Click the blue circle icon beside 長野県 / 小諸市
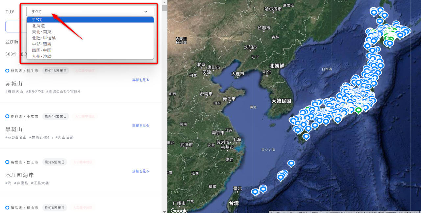This screenshot has width=421, height=213. point(8,116)
